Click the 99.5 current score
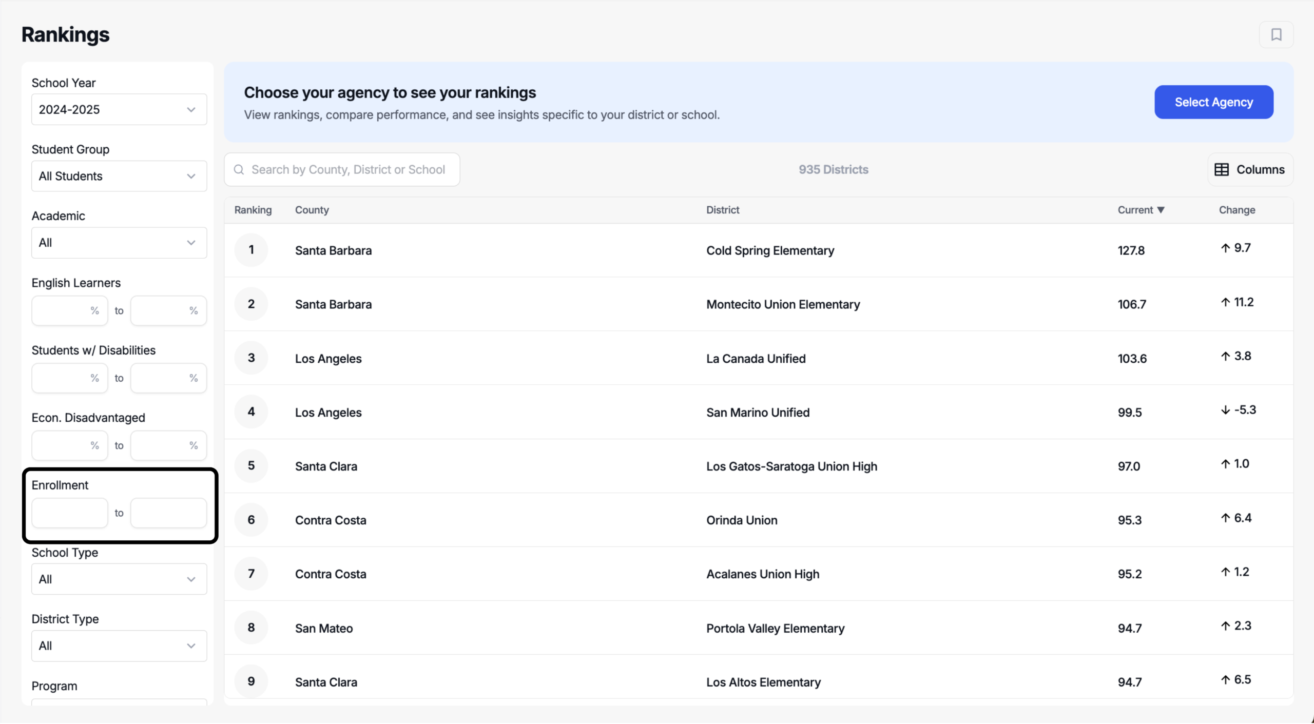The height and width of the screenshot is (724, 1314). (1130, 413)
